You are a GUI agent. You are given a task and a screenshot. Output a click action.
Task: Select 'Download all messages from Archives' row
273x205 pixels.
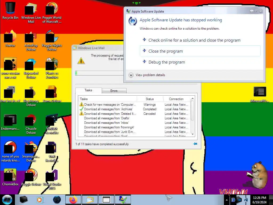(134, 109)
